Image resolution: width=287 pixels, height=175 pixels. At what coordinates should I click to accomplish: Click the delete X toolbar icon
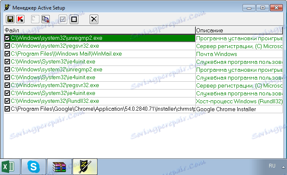94,19
